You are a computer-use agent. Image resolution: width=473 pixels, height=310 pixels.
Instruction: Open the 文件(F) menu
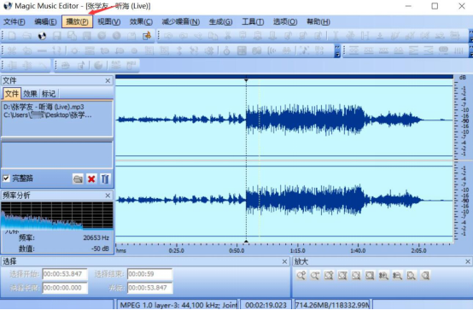click(15, 21)
